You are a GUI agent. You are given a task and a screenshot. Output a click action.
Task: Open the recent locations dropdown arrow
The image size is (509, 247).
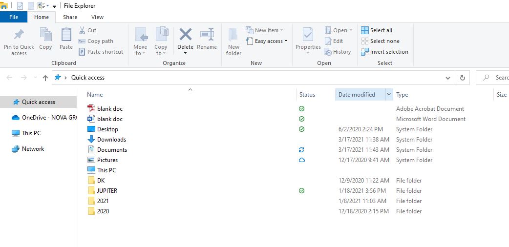click(35, 78)
